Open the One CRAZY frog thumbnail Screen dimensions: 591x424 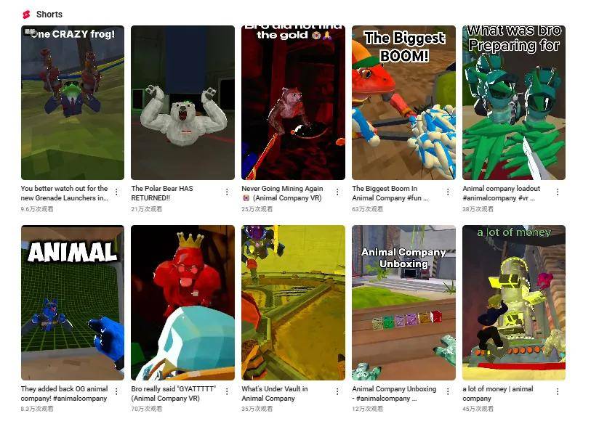coord(73,102)
